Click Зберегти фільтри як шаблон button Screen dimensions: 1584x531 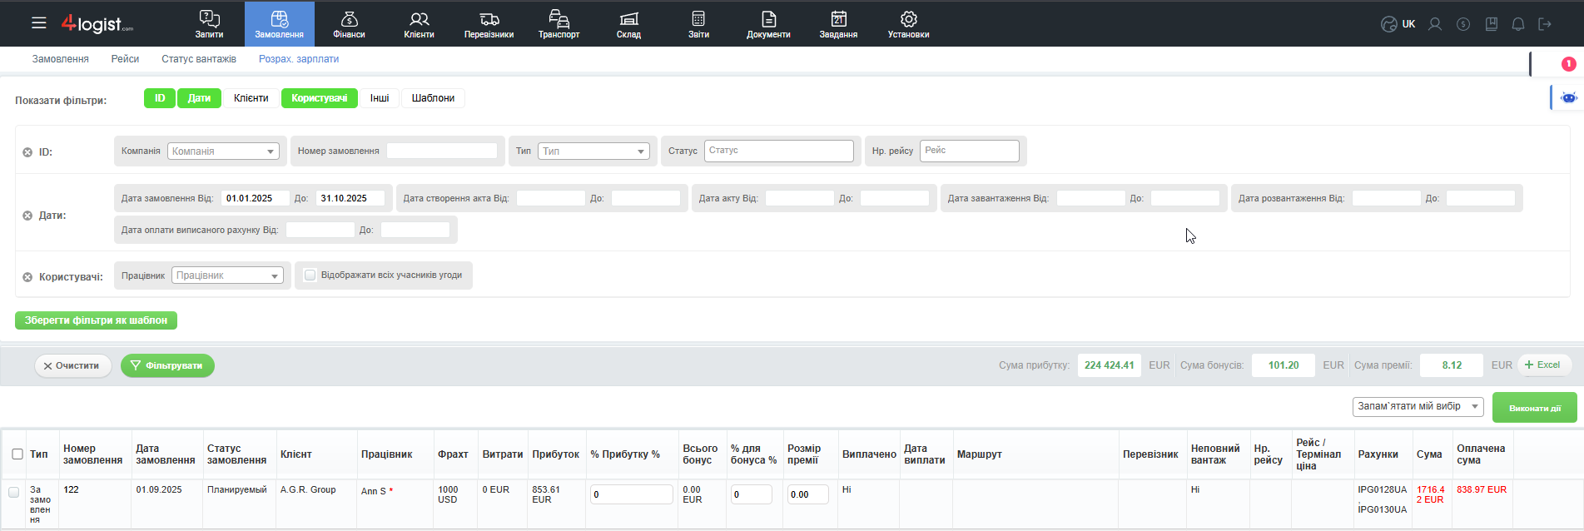point(96,320)
